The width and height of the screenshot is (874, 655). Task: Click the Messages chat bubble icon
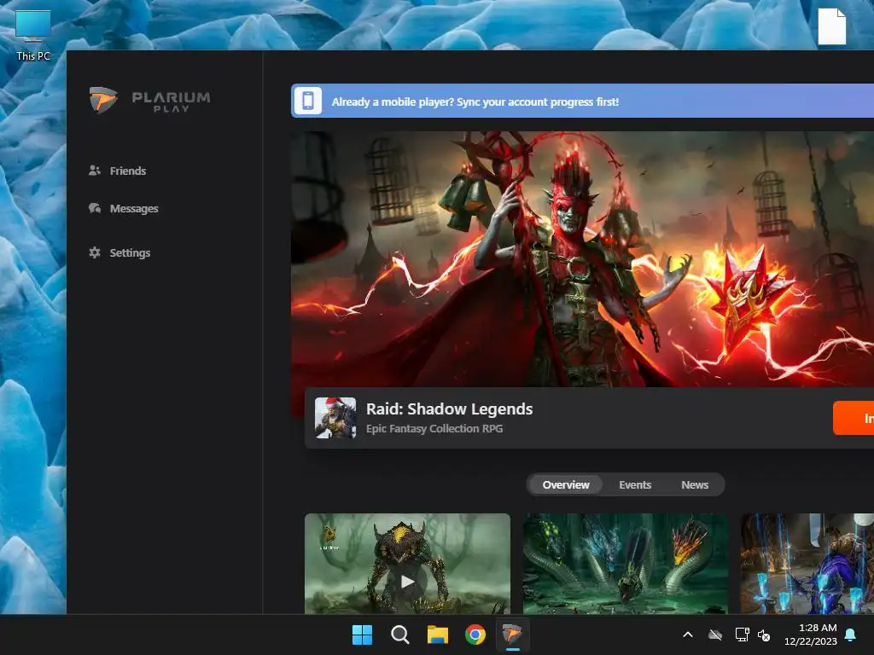click(x=95, y=208)
